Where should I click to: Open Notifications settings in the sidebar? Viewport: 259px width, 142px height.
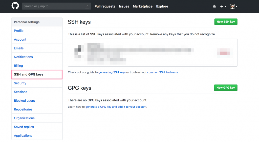(x=37, y=57)
